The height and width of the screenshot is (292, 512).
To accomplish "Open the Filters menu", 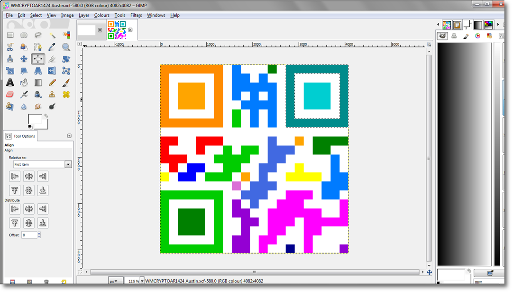I will pos(136,15).
